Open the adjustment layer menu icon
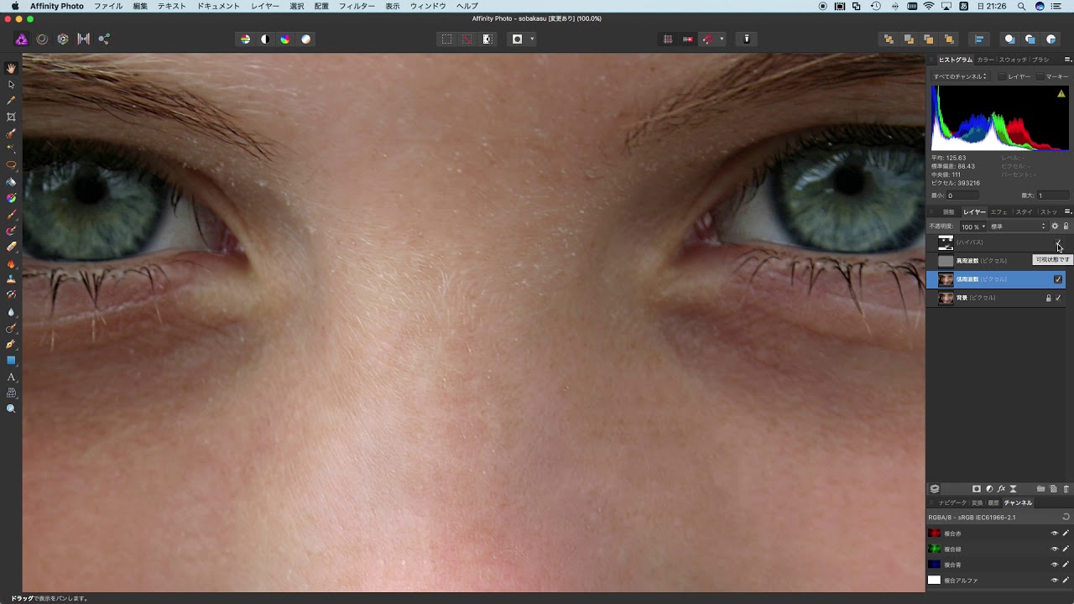 tap(989, 488)
